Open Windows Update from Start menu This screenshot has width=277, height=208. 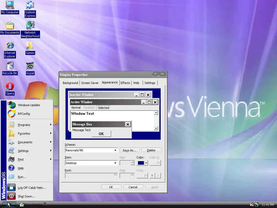click(x=30, y=105)
